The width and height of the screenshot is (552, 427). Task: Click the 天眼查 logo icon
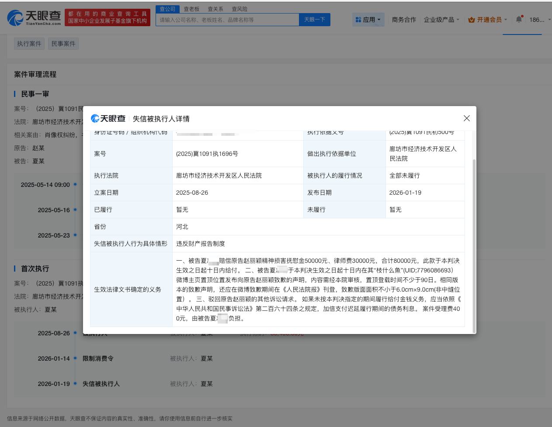tap(16, 17)
